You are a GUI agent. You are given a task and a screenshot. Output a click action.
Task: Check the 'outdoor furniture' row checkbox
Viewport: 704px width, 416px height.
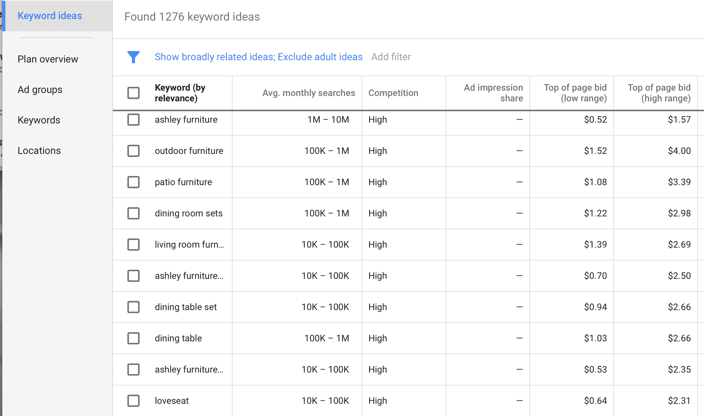click(133, 151)
